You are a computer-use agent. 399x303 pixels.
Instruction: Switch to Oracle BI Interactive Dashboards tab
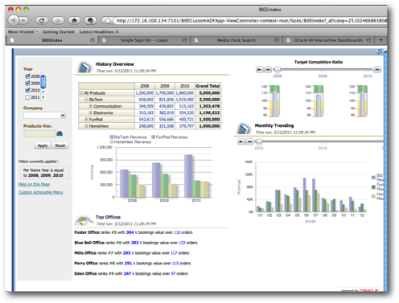pos(328,40)
